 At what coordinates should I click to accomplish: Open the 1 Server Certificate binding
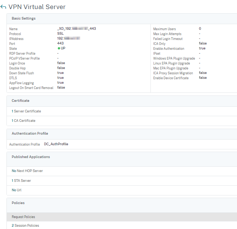coord(26,111)
